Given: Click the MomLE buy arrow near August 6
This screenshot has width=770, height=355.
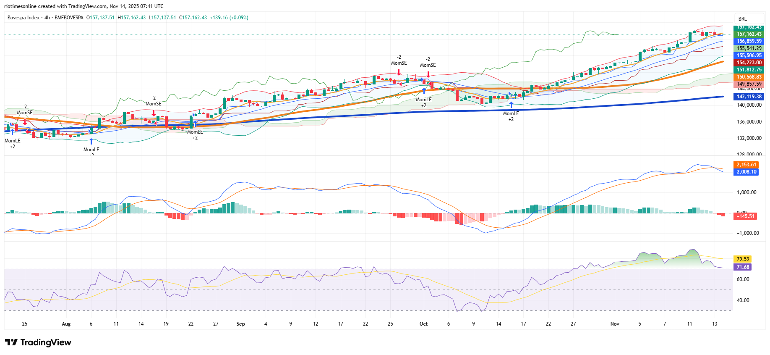Looking at the screenshot, I should (x=91, y=141).
